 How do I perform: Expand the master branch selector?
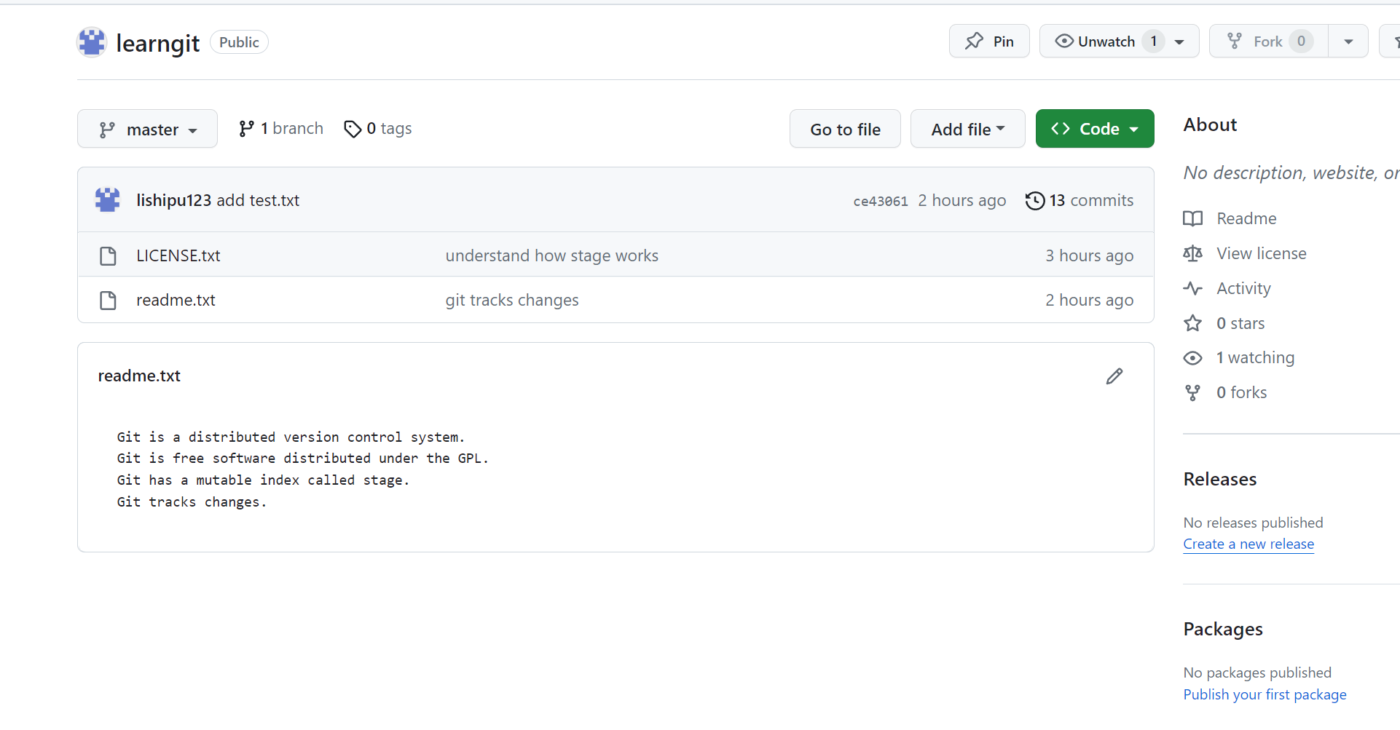147,130
